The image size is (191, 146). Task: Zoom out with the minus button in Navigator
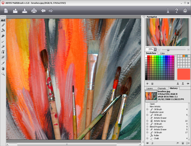click(x=159, y=49)
